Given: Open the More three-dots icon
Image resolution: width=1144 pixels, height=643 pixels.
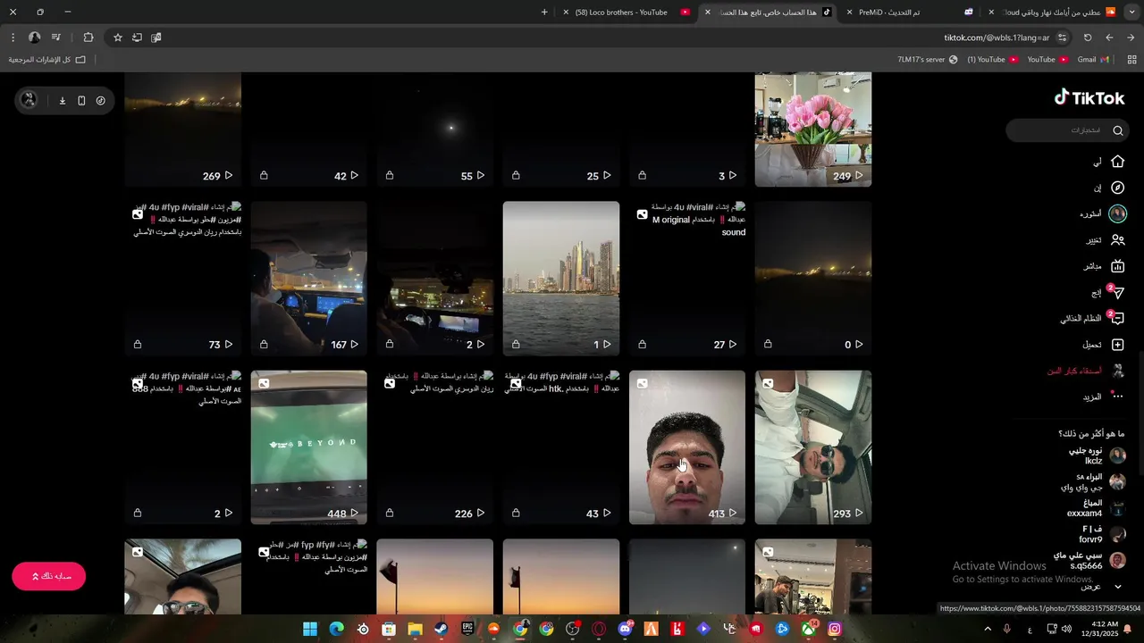Looking at the screenshot, I should coord(1117,397).
